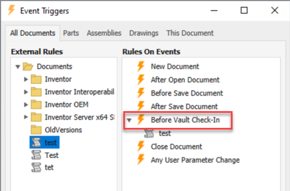The height and width of the screenshot is (191, 290).
Task: Select test rule under Before Vault Check-In
Action: 164,133
